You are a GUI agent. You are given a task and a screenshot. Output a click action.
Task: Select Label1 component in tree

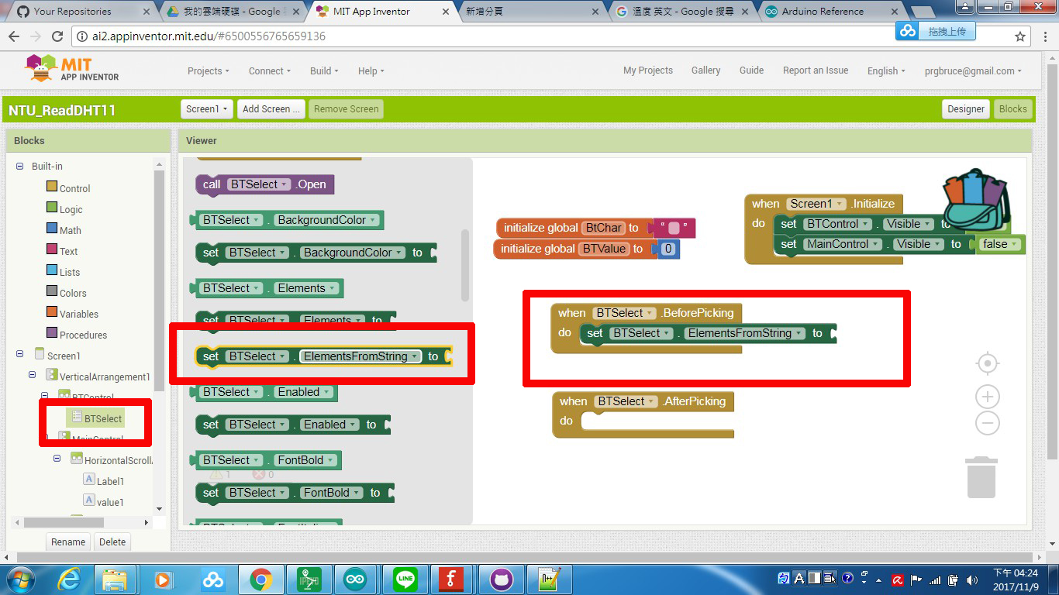pos(110,481)
